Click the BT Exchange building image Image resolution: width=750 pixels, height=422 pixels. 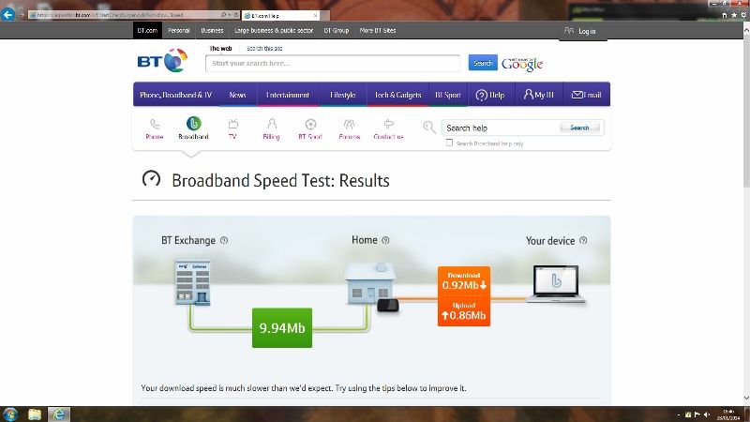point(193,282)
